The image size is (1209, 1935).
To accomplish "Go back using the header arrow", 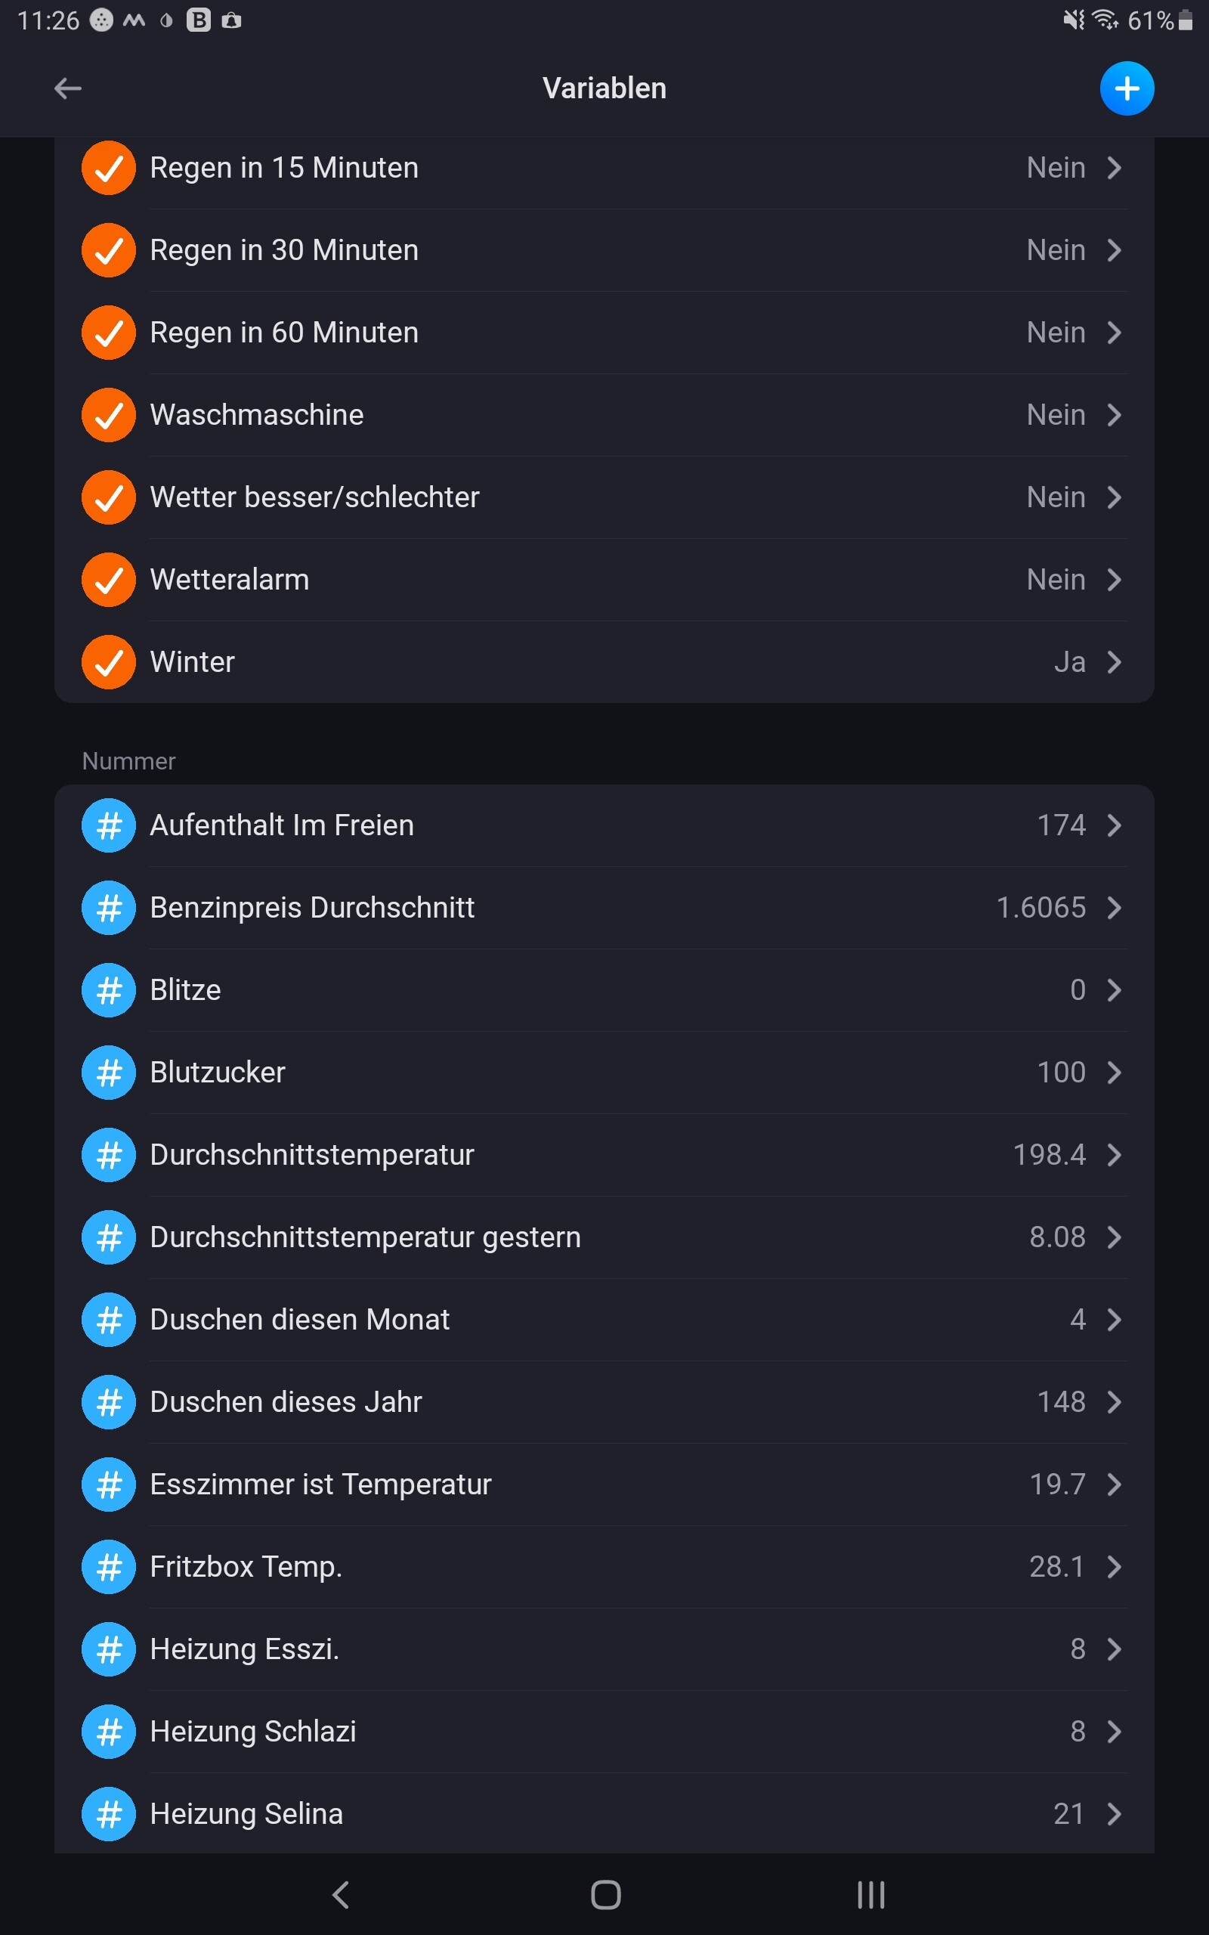I will click(68, 88).
